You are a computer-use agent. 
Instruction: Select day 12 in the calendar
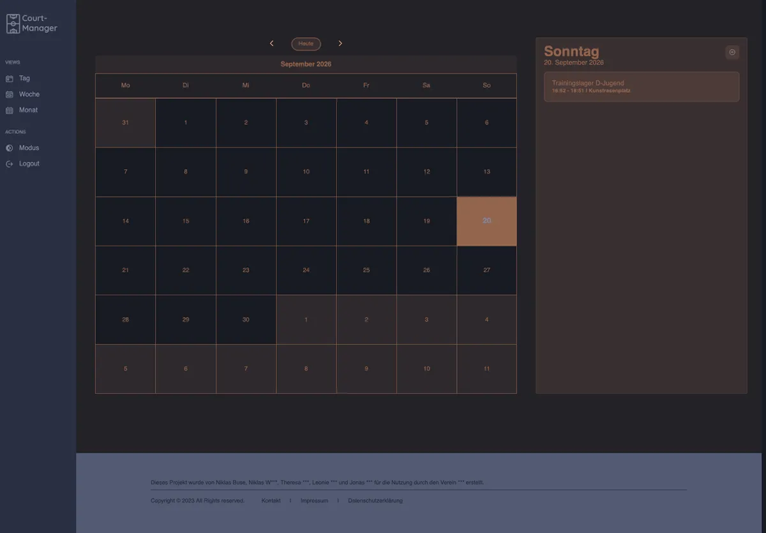(x=426, y=172)
